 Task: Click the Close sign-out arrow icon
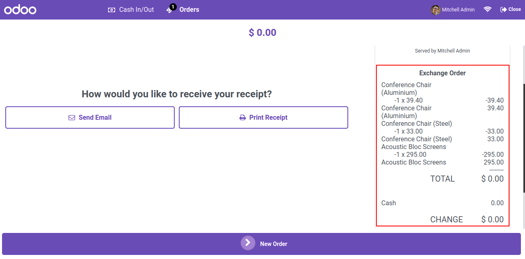pyautogui.click(x=503, y=9)
